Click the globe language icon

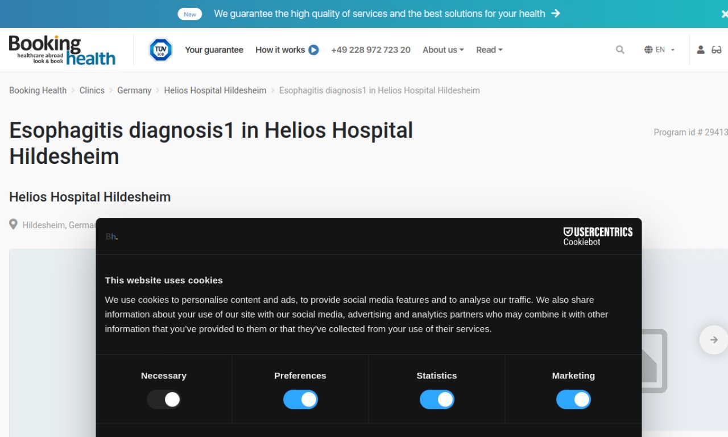pos(648,50)
